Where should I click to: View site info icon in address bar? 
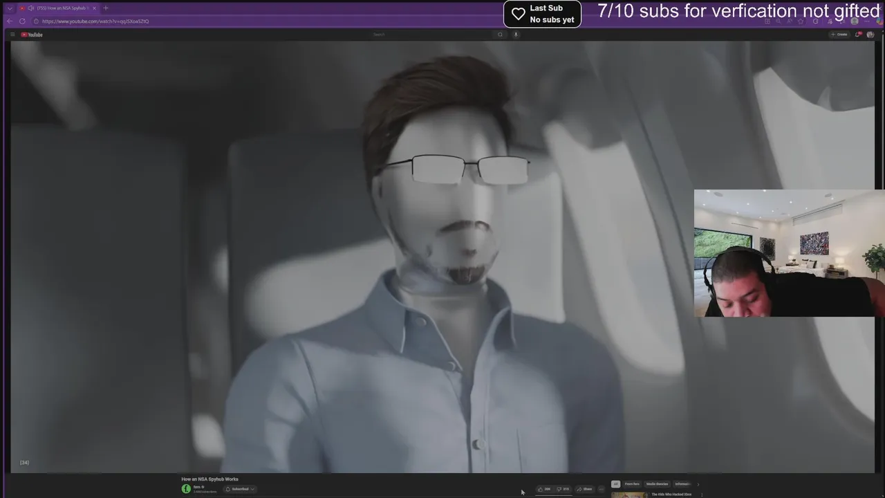36,21
